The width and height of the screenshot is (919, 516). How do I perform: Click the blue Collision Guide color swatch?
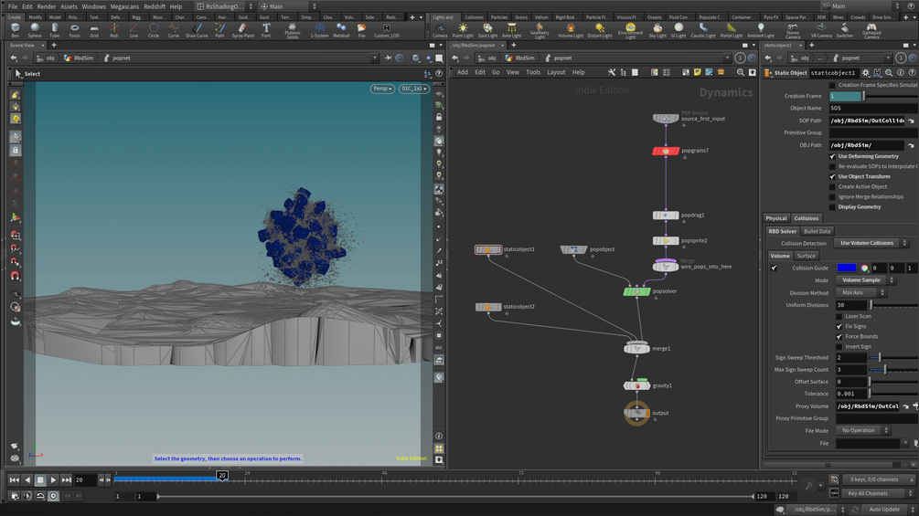click(x=847, y=268)
